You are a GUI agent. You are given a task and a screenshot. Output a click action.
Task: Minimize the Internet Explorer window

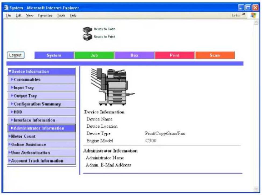(x=241, y=8)
